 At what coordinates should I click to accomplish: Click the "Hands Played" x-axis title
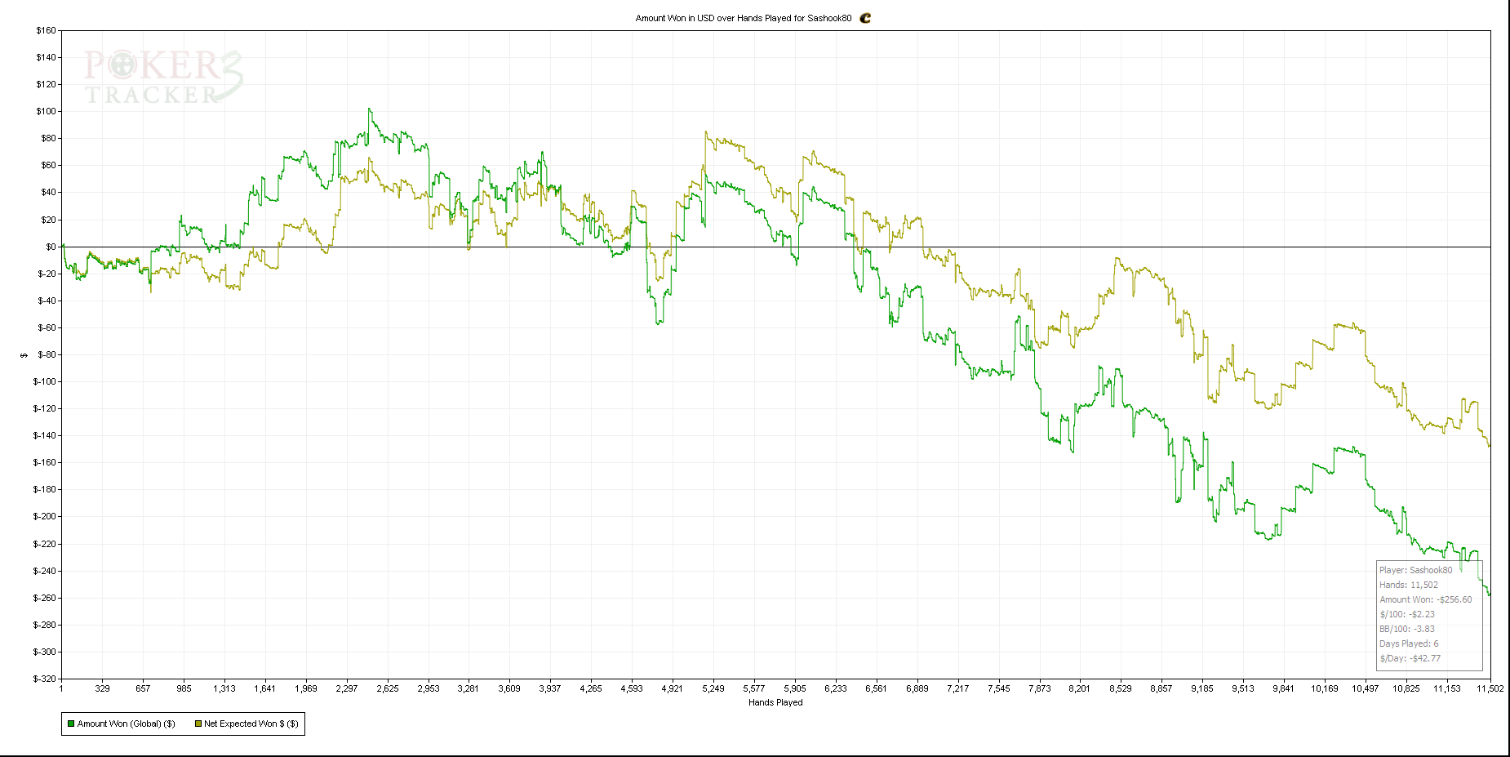tap(775, 702)
